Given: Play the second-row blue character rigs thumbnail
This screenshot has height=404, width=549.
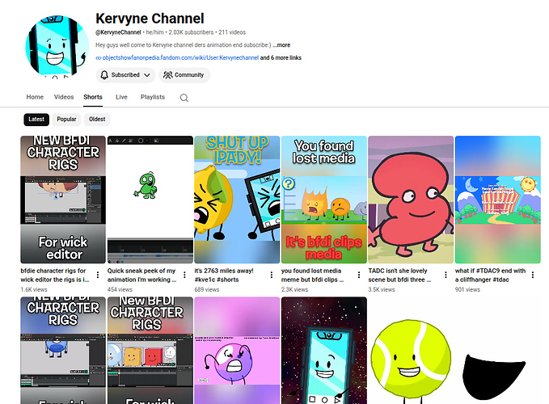Looking at the screenshot, I should click(x=63, y=351).
